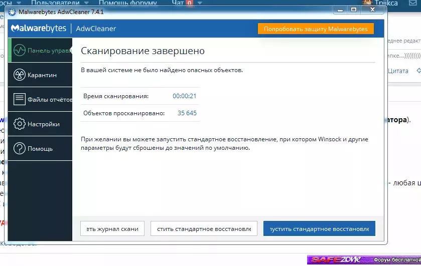Click the Сканирование завершено heading
The width and height of the screenshot is (421, 266).
(x=143, y=51)
